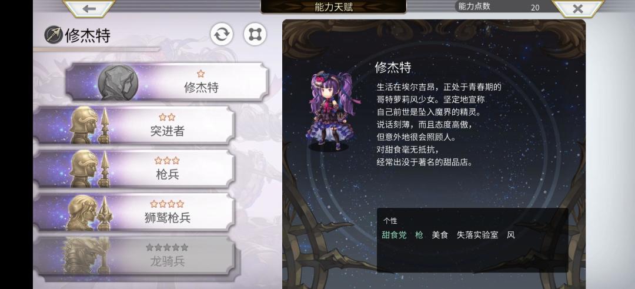The height and width of the screenshot is (289, 635).
Task: Tap the 失落实验室 personality tag
Action: click(477, 235)
